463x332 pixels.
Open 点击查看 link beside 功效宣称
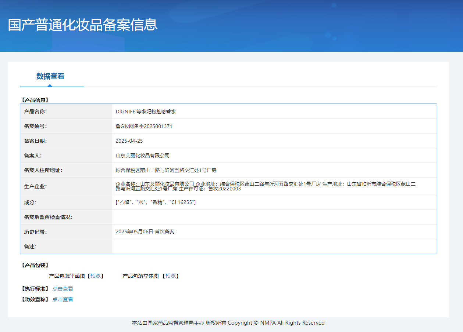click(63, 299)
